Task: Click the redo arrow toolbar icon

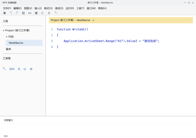Action: point(17,13)
